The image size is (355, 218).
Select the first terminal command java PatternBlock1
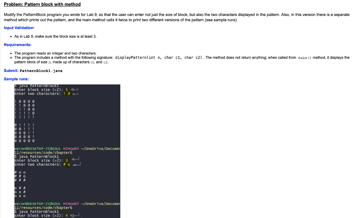33,85
